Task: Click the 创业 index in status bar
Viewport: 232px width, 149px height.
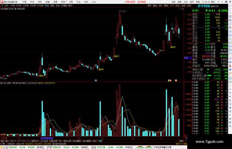Action: [94, 147]
